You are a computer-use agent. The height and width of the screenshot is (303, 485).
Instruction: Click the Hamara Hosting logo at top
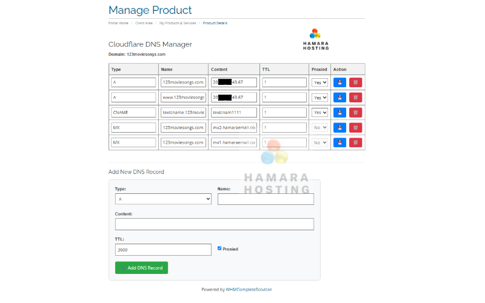point(315,39)
